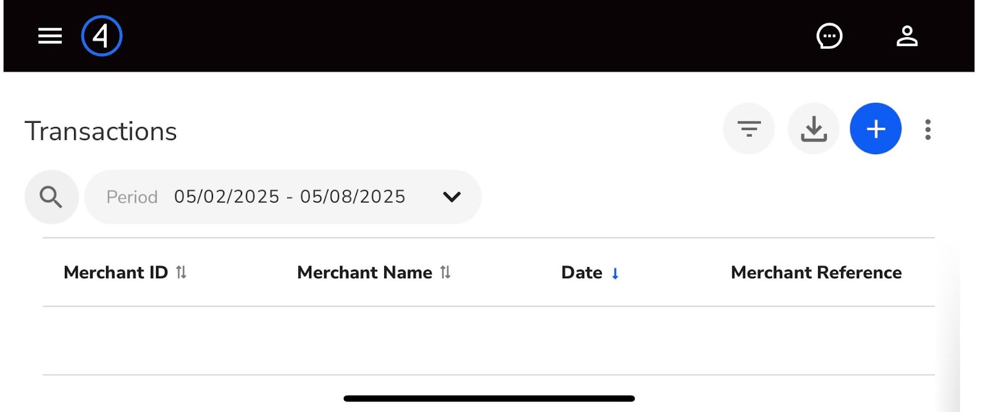Click the Merchant ID column label
The image size is (988, 412).
point(115,273)
